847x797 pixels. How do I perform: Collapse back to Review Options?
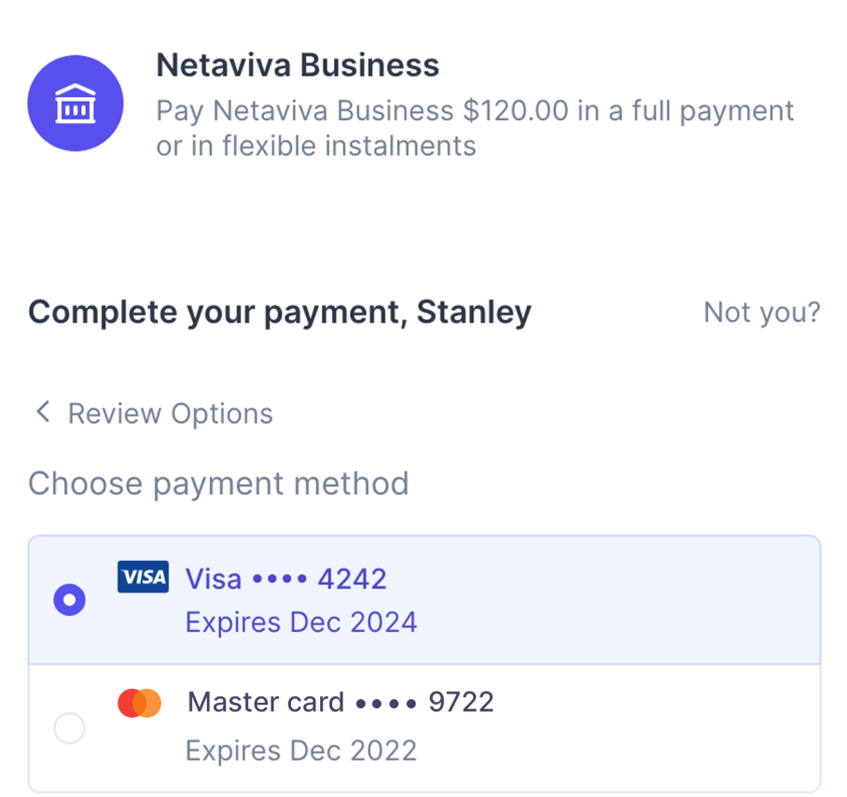coord(151,412)
